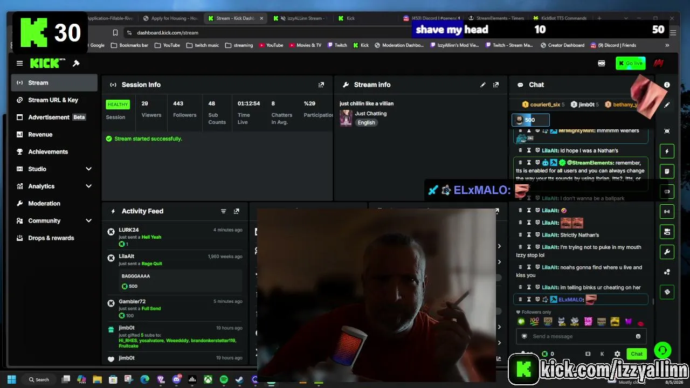Show more bookmarks with the overflow chevron
This screenshot has width=690, height=388.
(667, 45)
